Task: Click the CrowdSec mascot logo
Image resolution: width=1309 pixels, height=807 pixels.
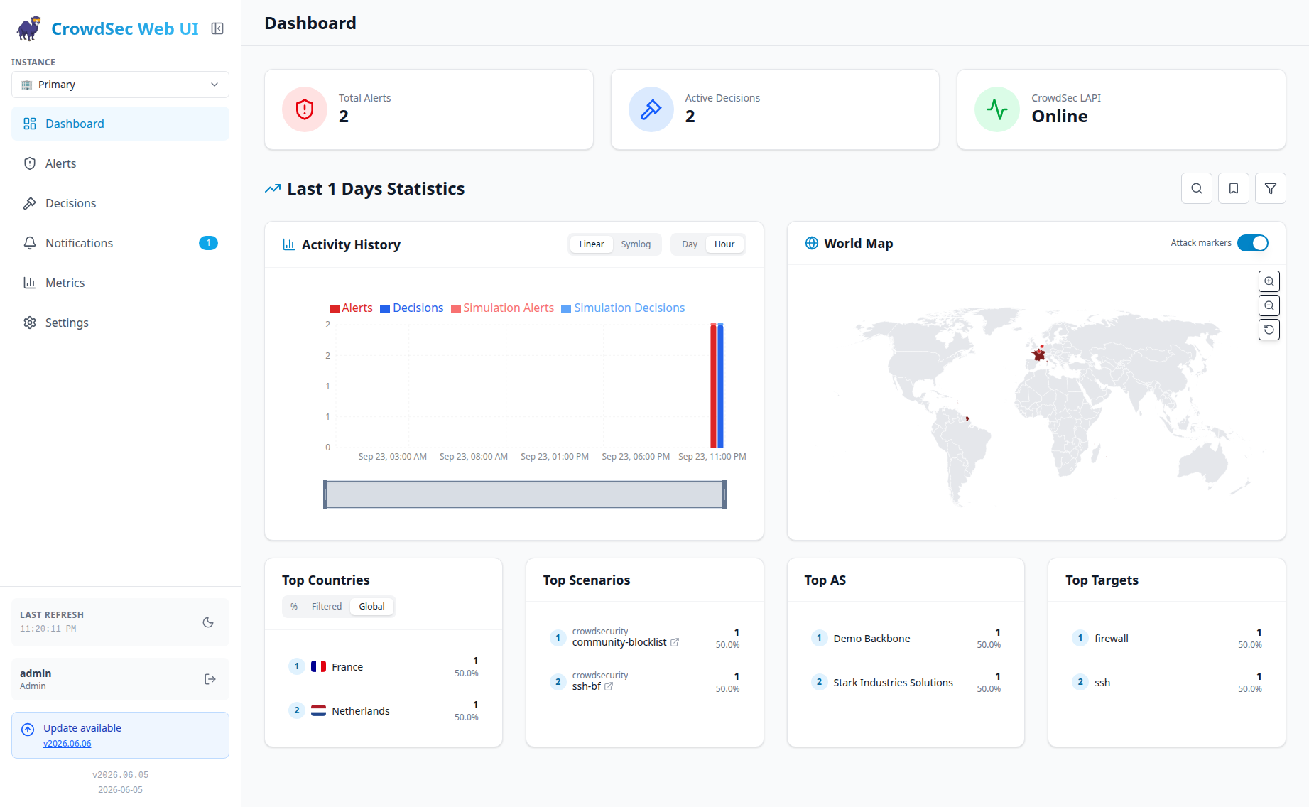Action: (x=28, y=28)
